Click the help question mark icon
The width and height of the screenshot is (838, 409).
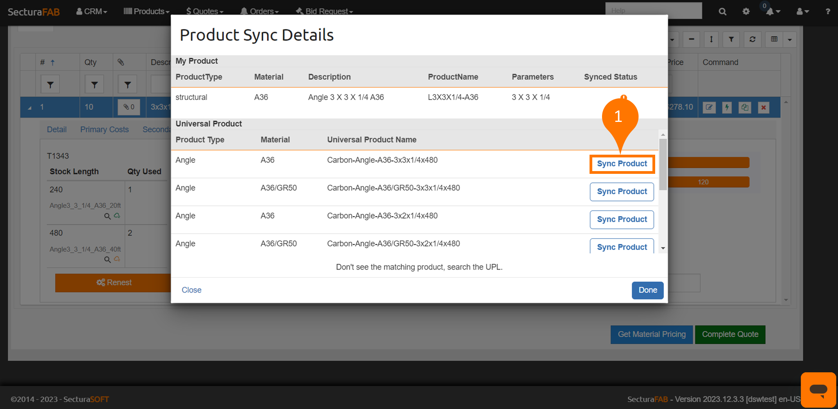tap(827, 12)
